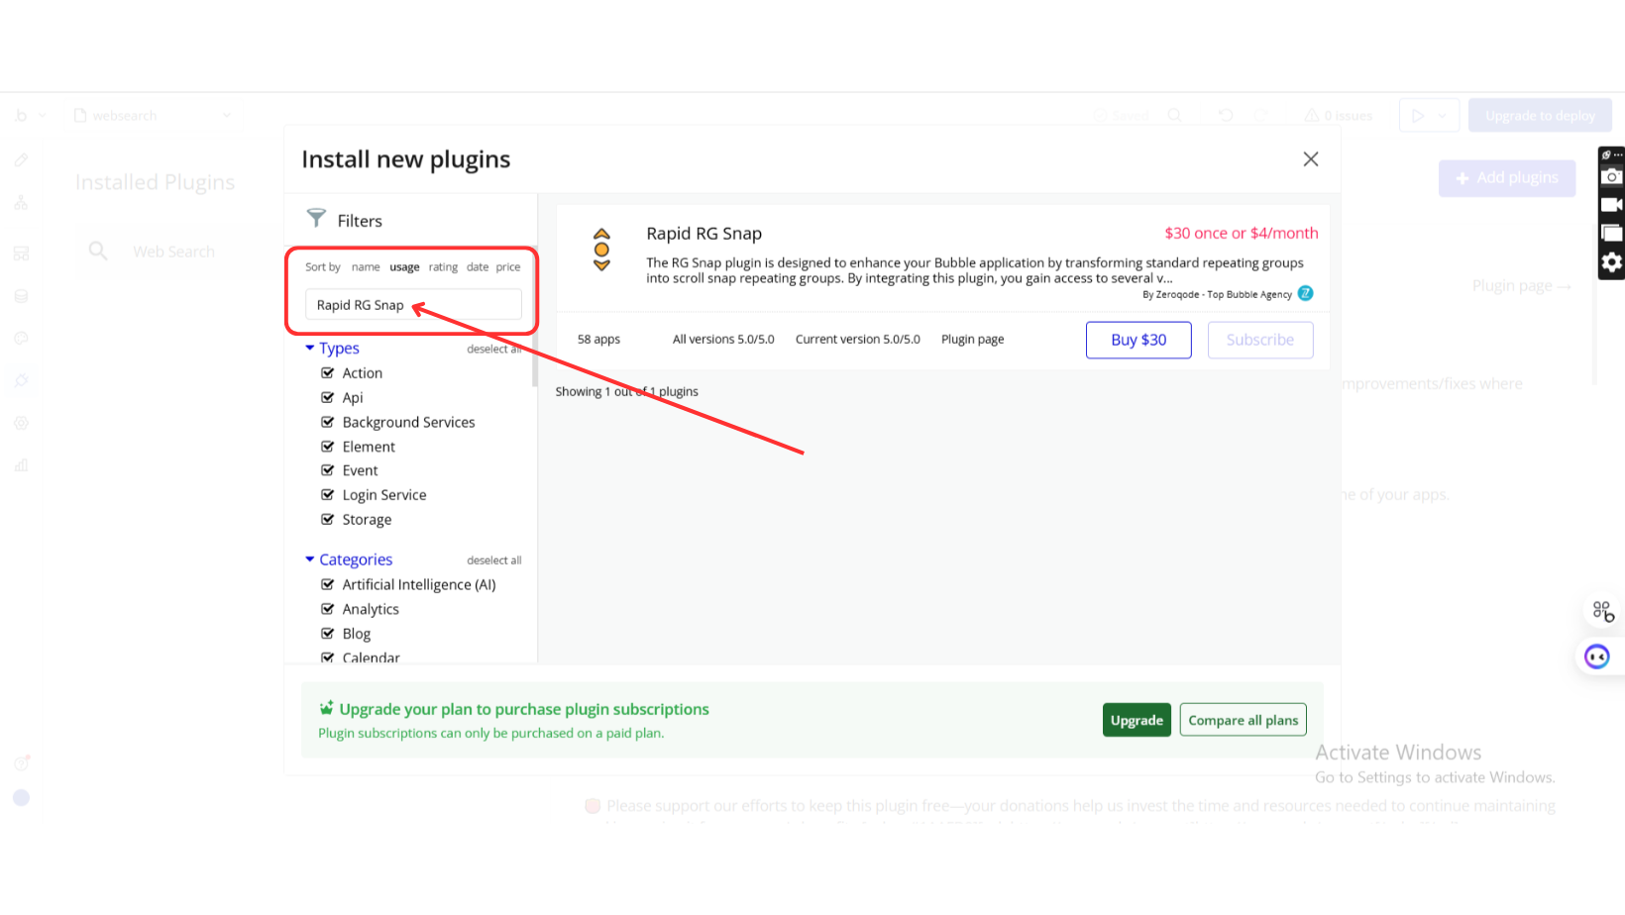Screen dimensions: 1625x915
Task: Click deselect all next to Types
Action: (x=493, y=349)
